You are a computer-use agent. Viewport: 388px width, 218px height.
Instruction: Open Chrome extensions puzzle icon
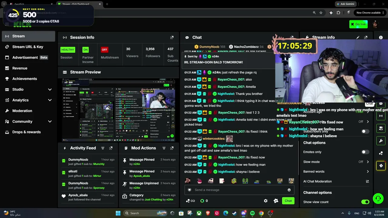338,13
